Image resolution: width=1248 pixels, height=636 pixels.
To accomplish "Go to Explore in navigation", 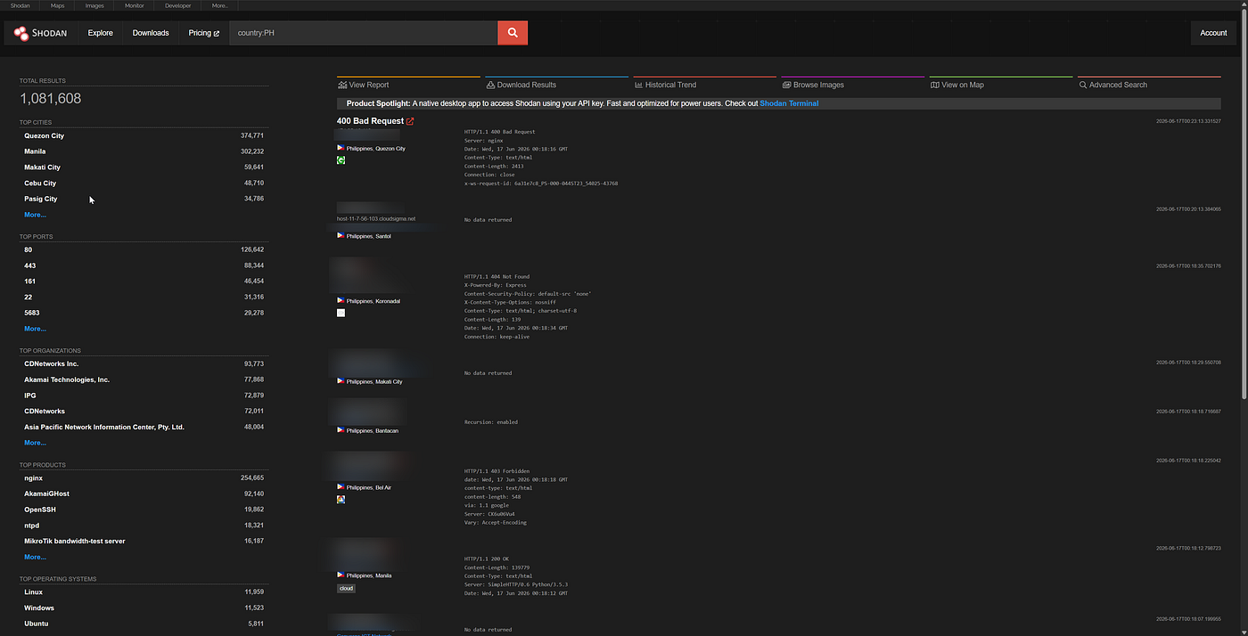I will click(x=101, y=33).
